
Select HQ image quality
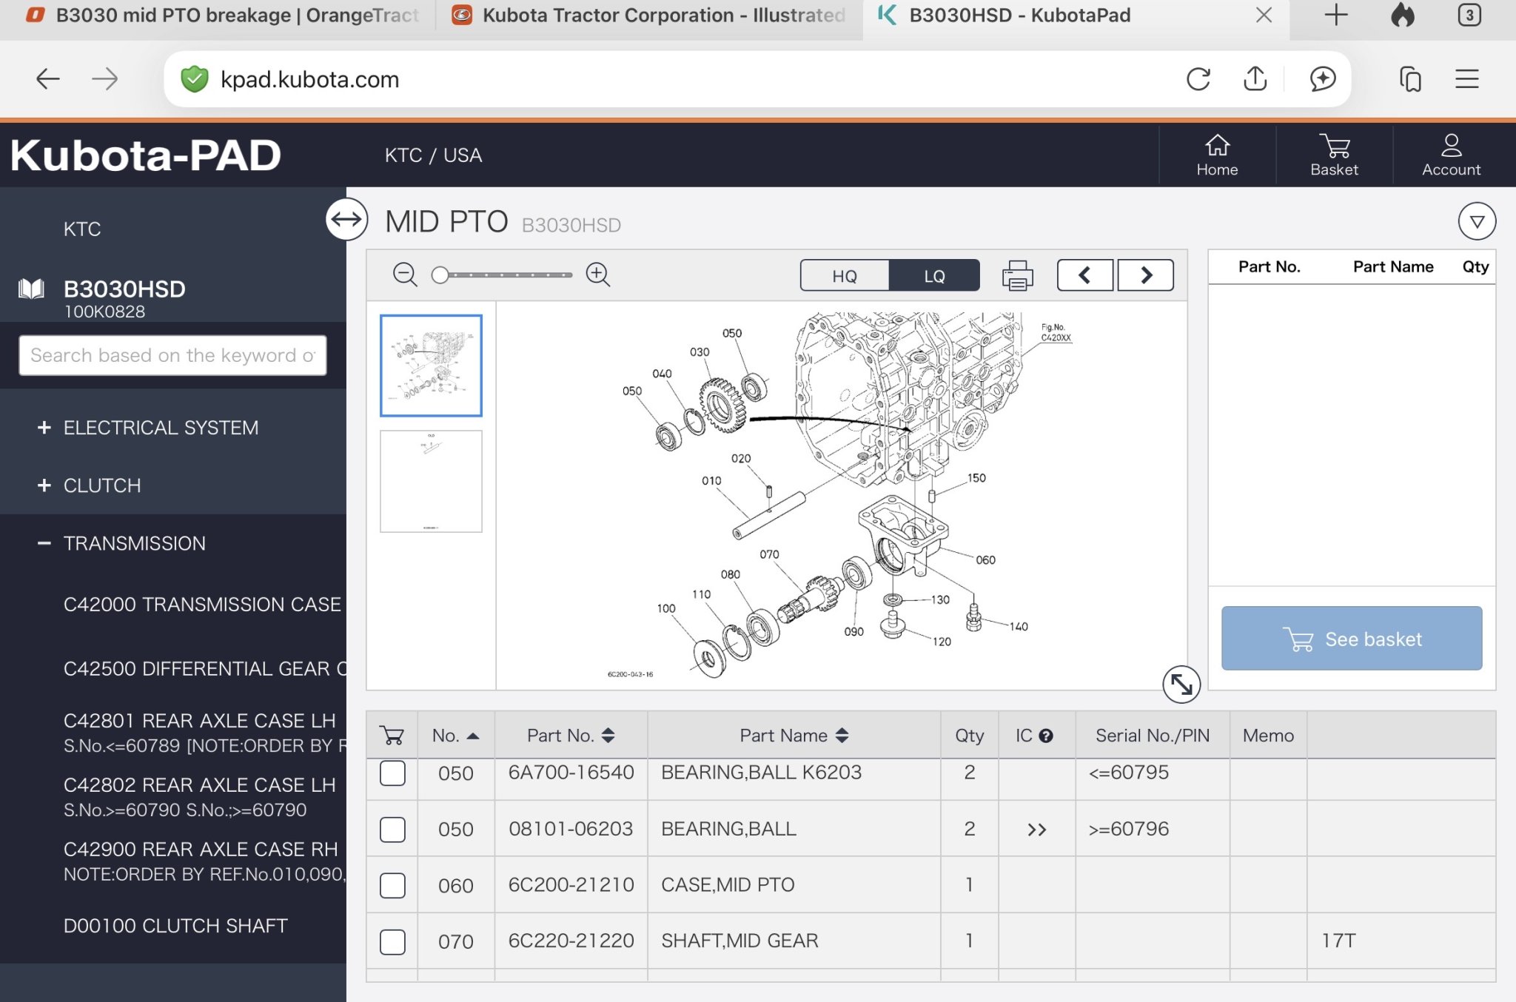click(845, 276)
